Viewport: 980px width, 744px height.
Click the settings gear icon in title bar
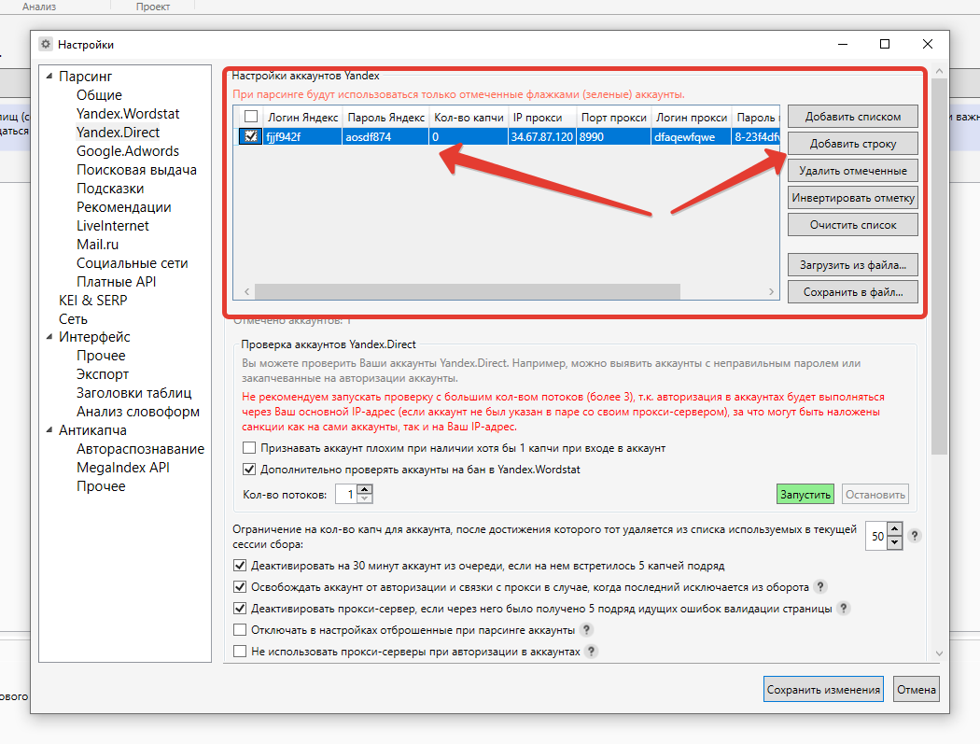coord(46,45)
